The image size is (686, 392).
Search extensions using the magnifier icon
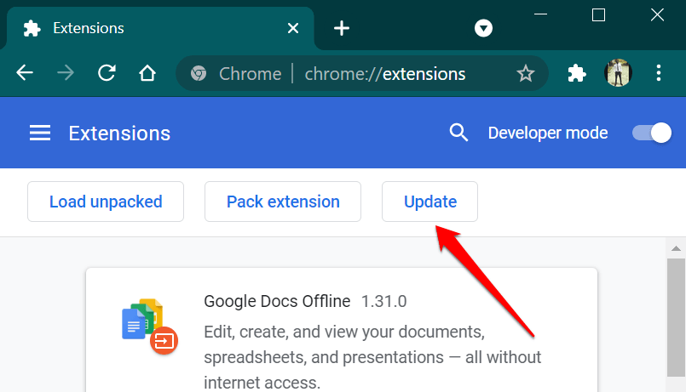(458, 133)
